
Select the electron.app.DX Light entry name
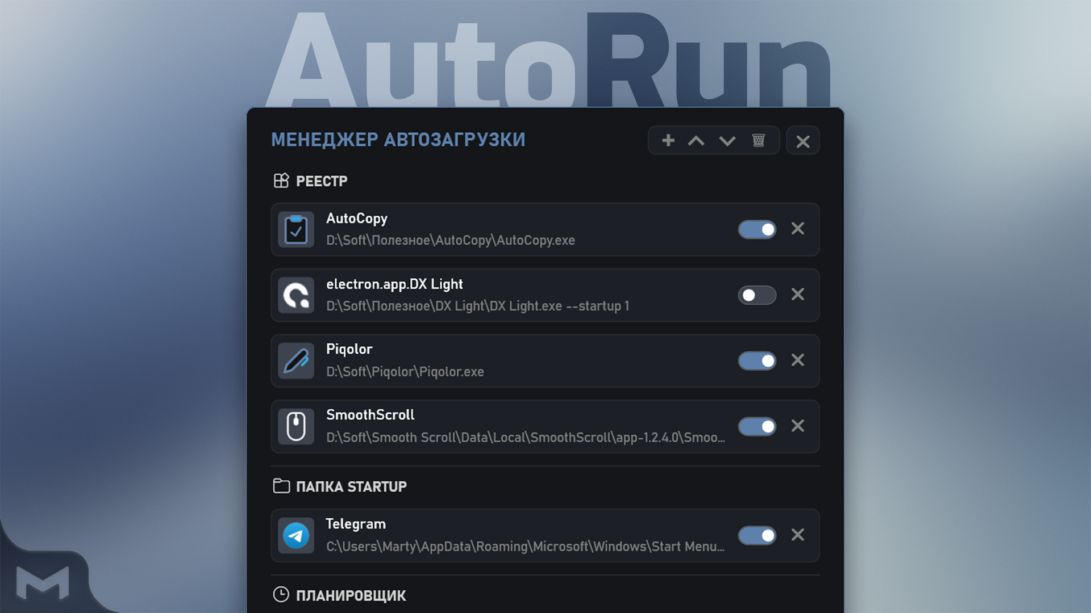tap(394, 284)
